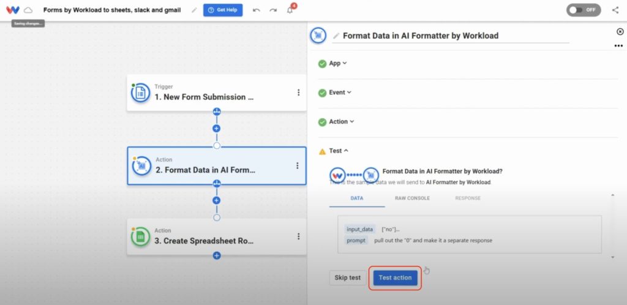Screen dimensions: 627x305
Task: Click path split icon under trigger card
Action: click(x=217, y=111)
